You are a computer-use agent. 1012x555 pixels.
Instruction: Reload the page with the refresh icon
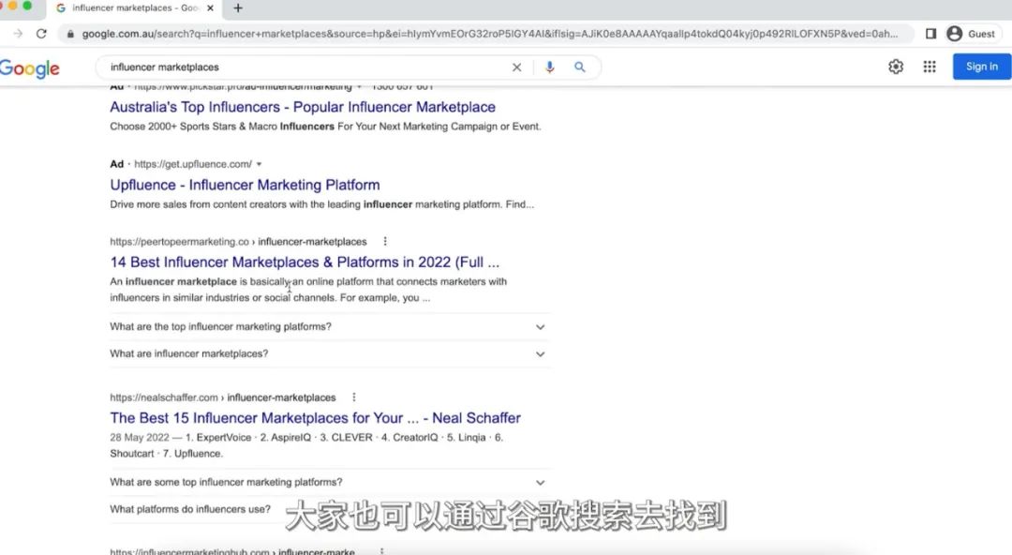coord(41,34)
